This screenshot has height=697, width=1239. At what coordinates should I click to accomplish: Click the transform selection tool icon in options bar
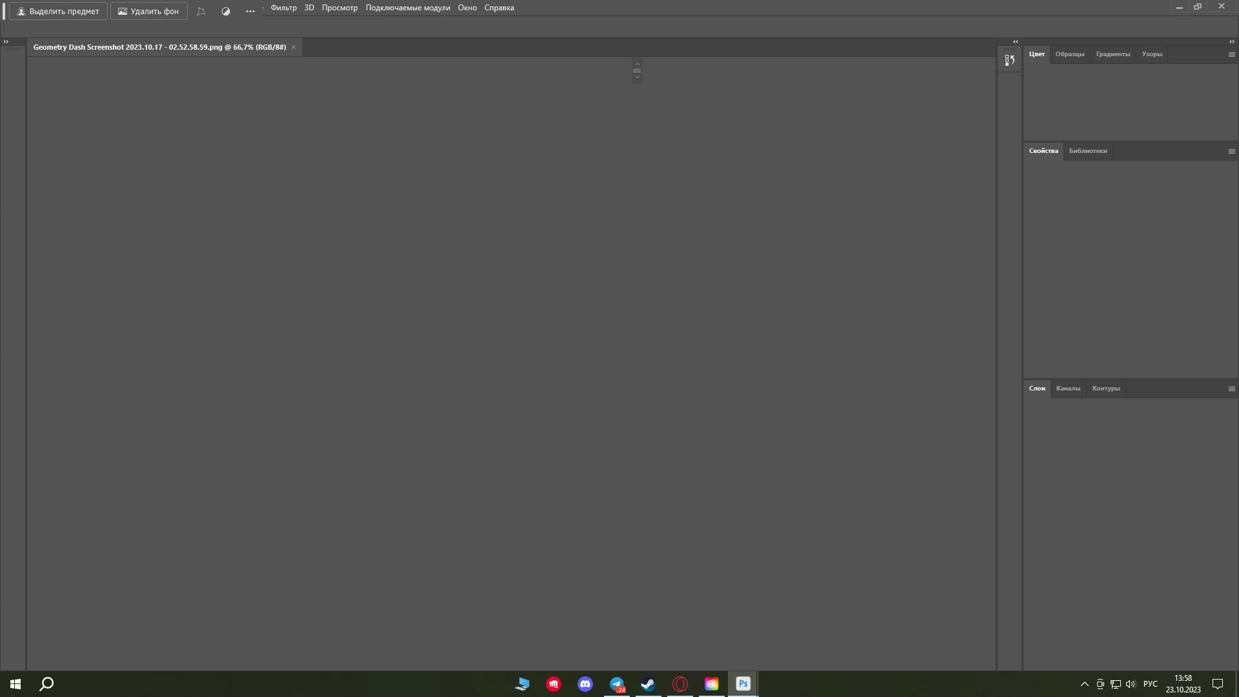201,11
